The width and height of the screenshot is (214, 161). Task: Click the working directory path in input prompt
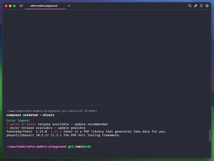point(36,147)
